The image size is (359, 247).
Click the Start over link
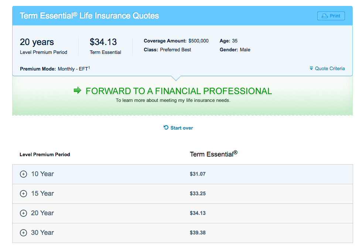[178, 128]
